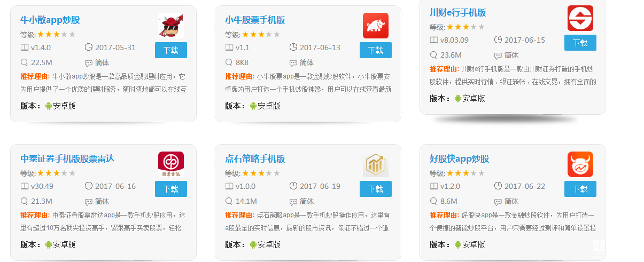Download 点石策略手机版 with 下载 button
This screenshot has width=644, height=262.
[376, 189]
